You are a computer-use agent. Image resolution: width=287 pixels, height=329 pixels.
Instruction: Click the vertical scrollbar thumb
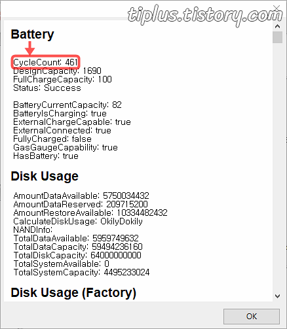(x=277, y=37)
